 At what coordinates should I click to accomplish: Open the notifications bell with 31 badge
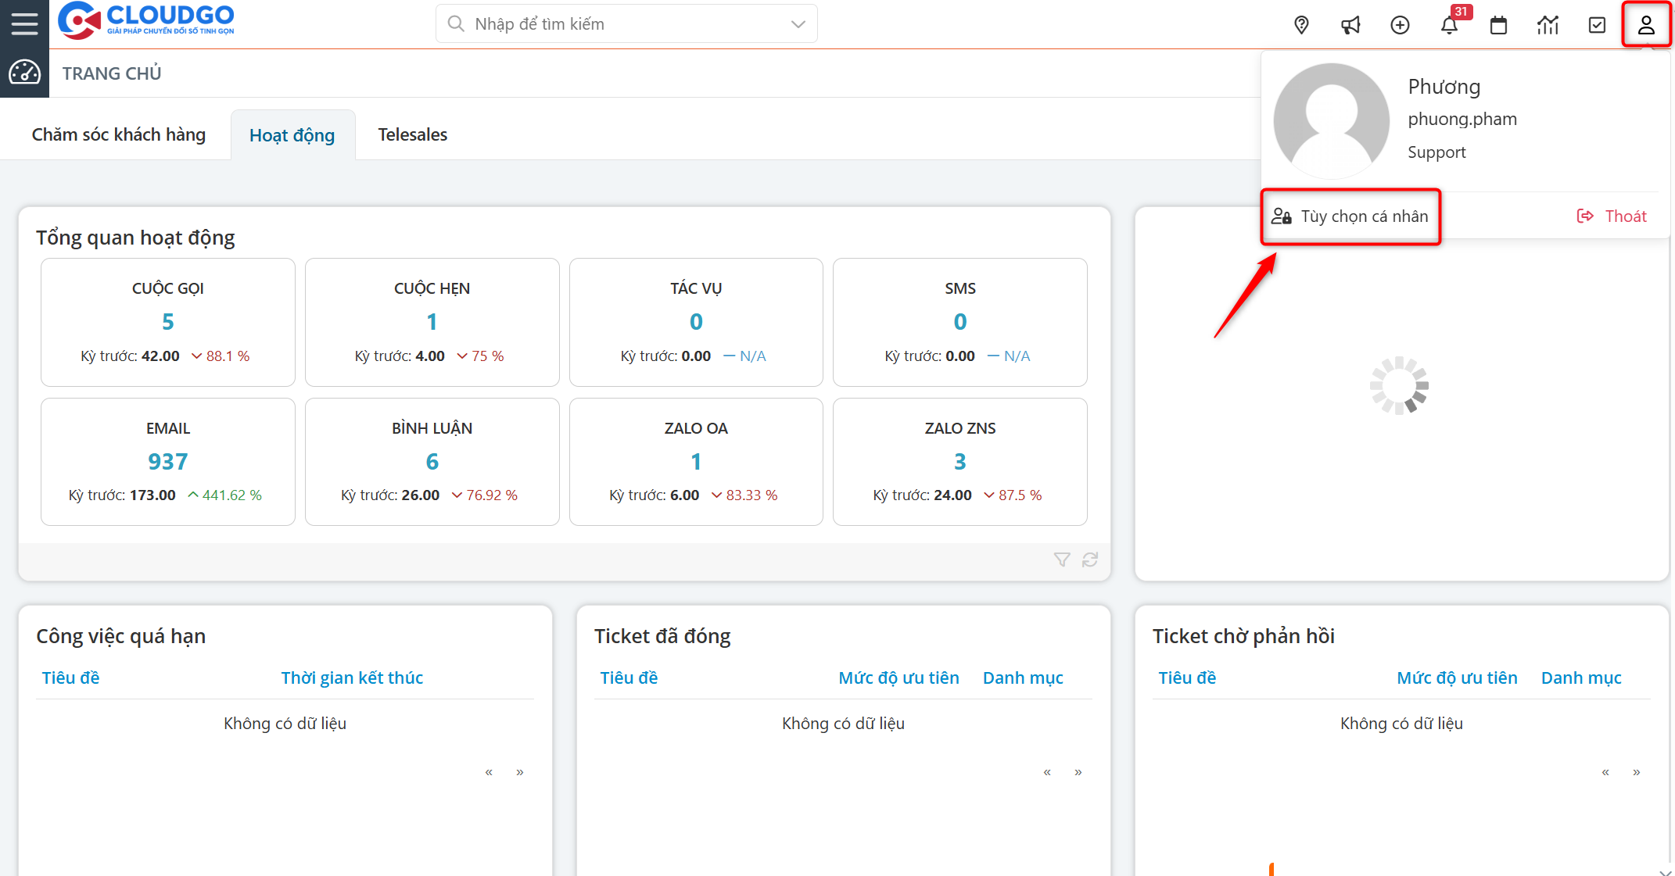[x=1449, y=25]
